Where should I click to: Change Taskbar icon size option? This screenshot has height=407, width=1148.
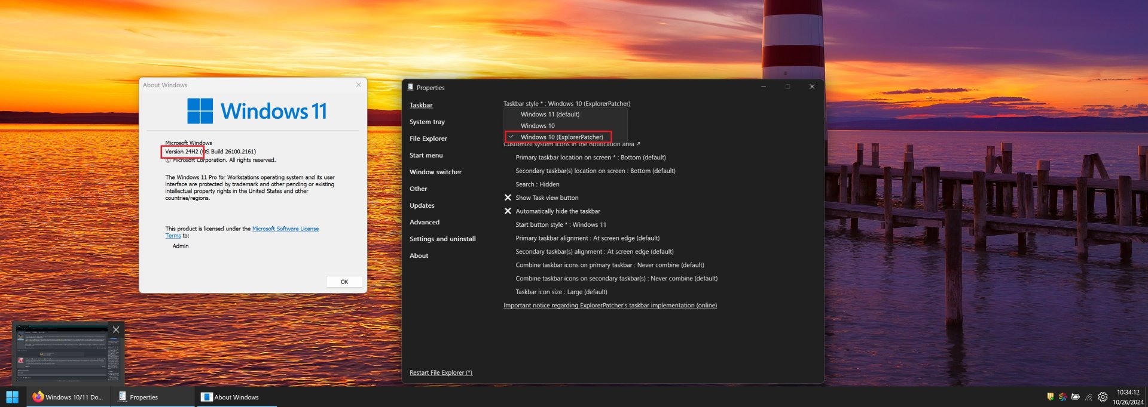[561, 292]
